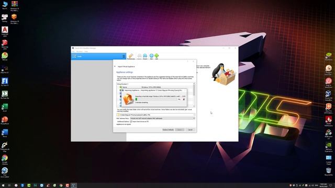Open Windows Start menu

(x=3, y=185)
